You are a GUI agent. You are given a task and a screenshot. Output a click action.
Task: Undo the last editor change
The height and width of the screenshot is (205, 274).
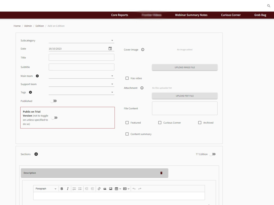coord(134,189)
